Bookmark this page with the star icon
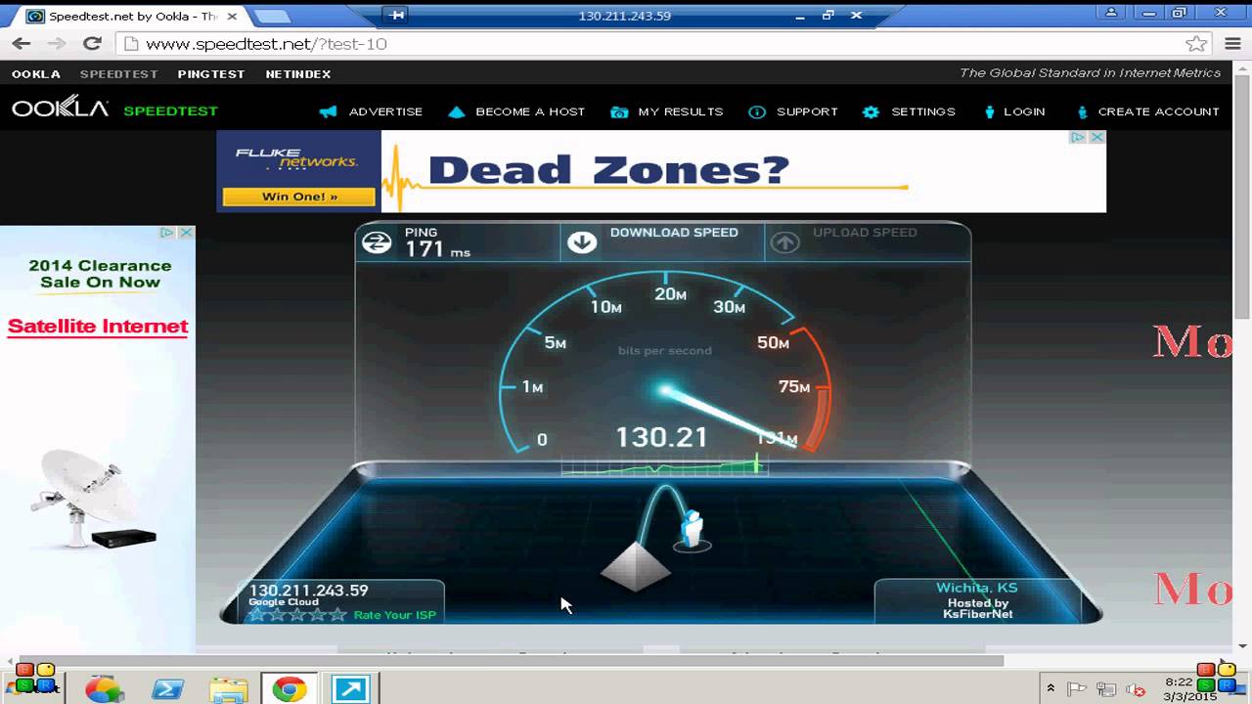Image resolution: width=1252 pixels, height=704 pixels. (x=1195, y=44)
